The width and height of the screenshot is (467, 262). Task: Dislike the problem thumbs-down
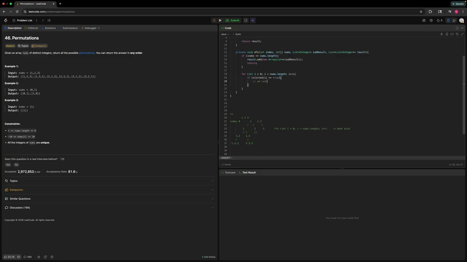19,257
